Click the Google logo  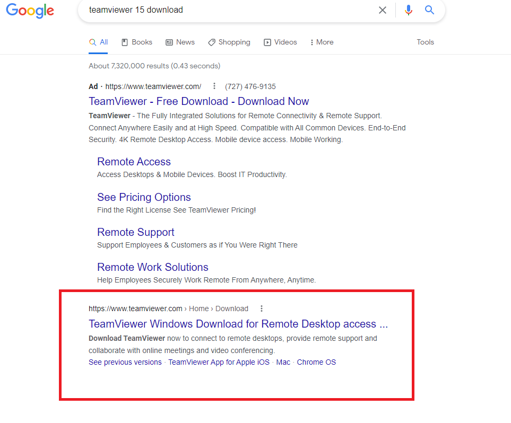coord(30,11)
